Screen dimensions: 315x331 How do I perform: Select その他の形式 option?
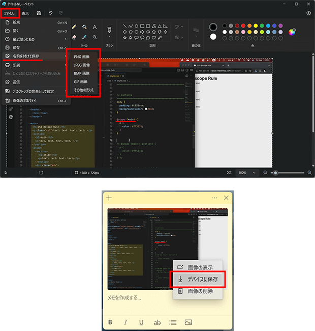84,90
